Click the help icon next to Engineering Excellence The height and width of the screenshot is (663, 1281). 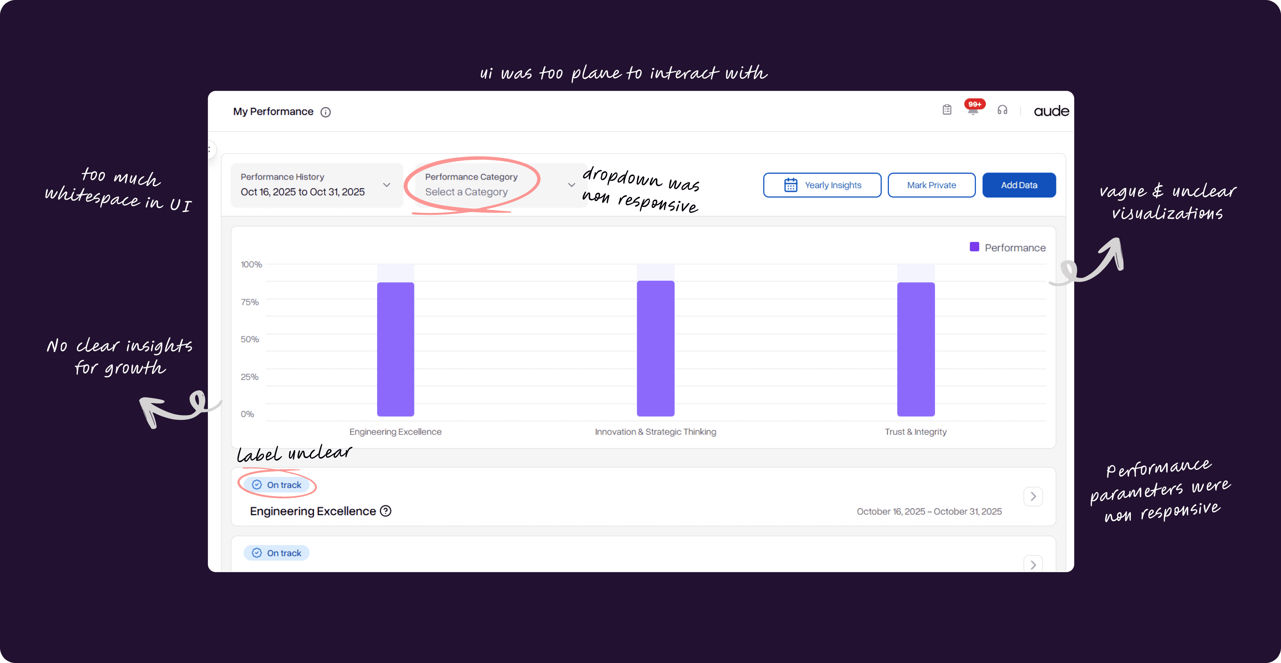click(385, 511)
